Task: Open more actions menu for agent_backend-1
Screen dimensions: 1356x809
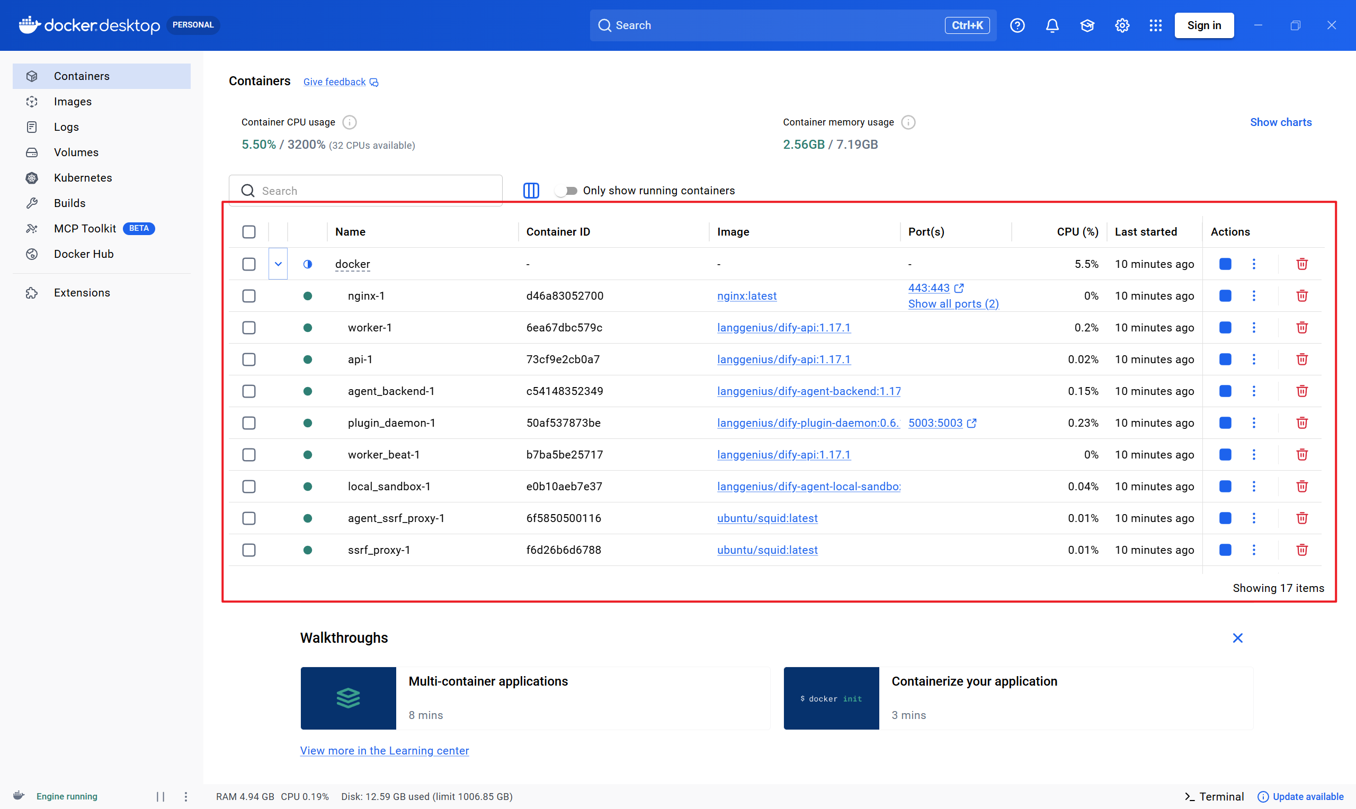Action: coord(1253,391)
